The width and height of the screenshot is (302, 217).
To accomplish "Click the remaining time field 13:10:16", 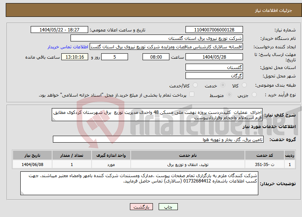I will [75, 57].
